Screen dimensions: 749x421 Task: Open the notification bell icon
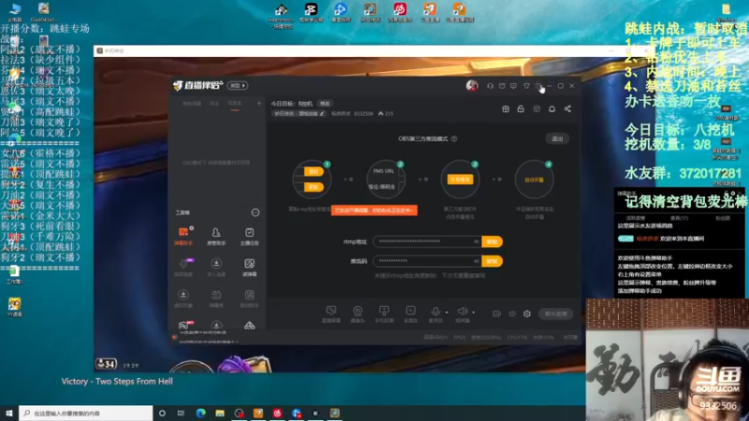point(551,109)
